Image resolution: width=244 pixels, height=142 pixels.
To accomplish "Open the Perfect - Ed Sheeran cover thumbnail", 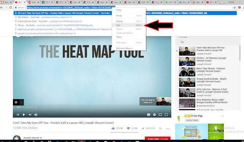I will pyautogui.click(x=187, y=61).
